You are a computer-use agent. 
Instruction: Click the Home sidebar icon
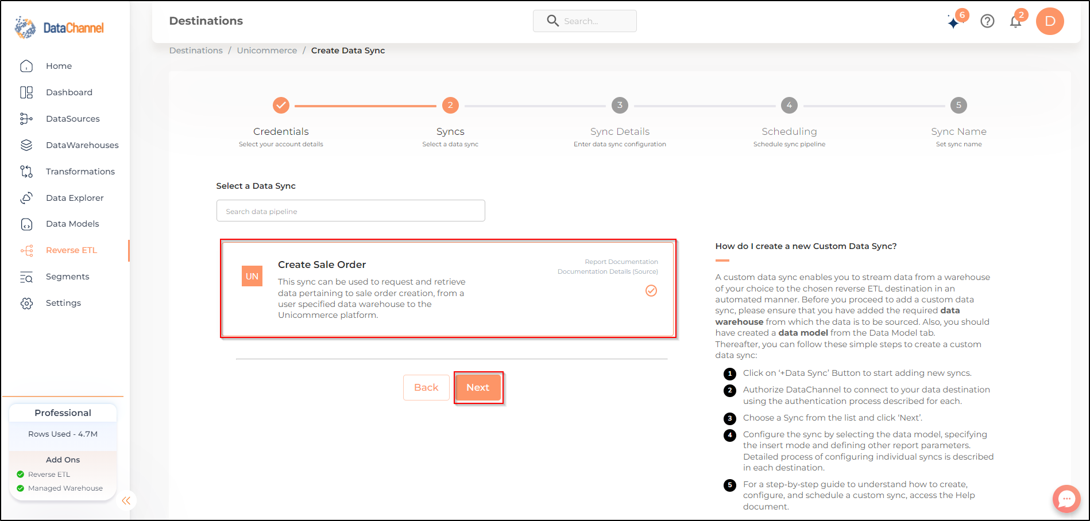pos(26,66)
